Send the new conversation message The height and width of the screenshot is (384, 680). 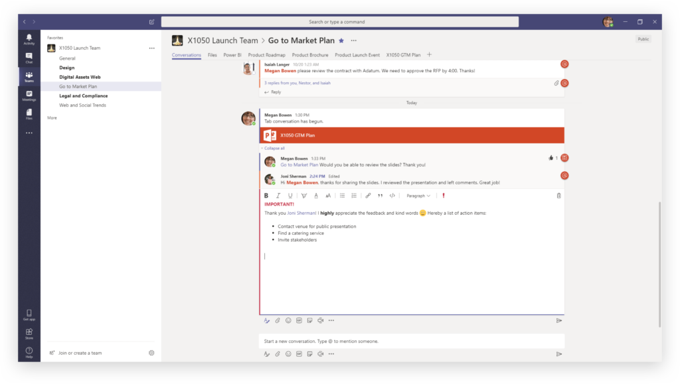coord(559,354)
